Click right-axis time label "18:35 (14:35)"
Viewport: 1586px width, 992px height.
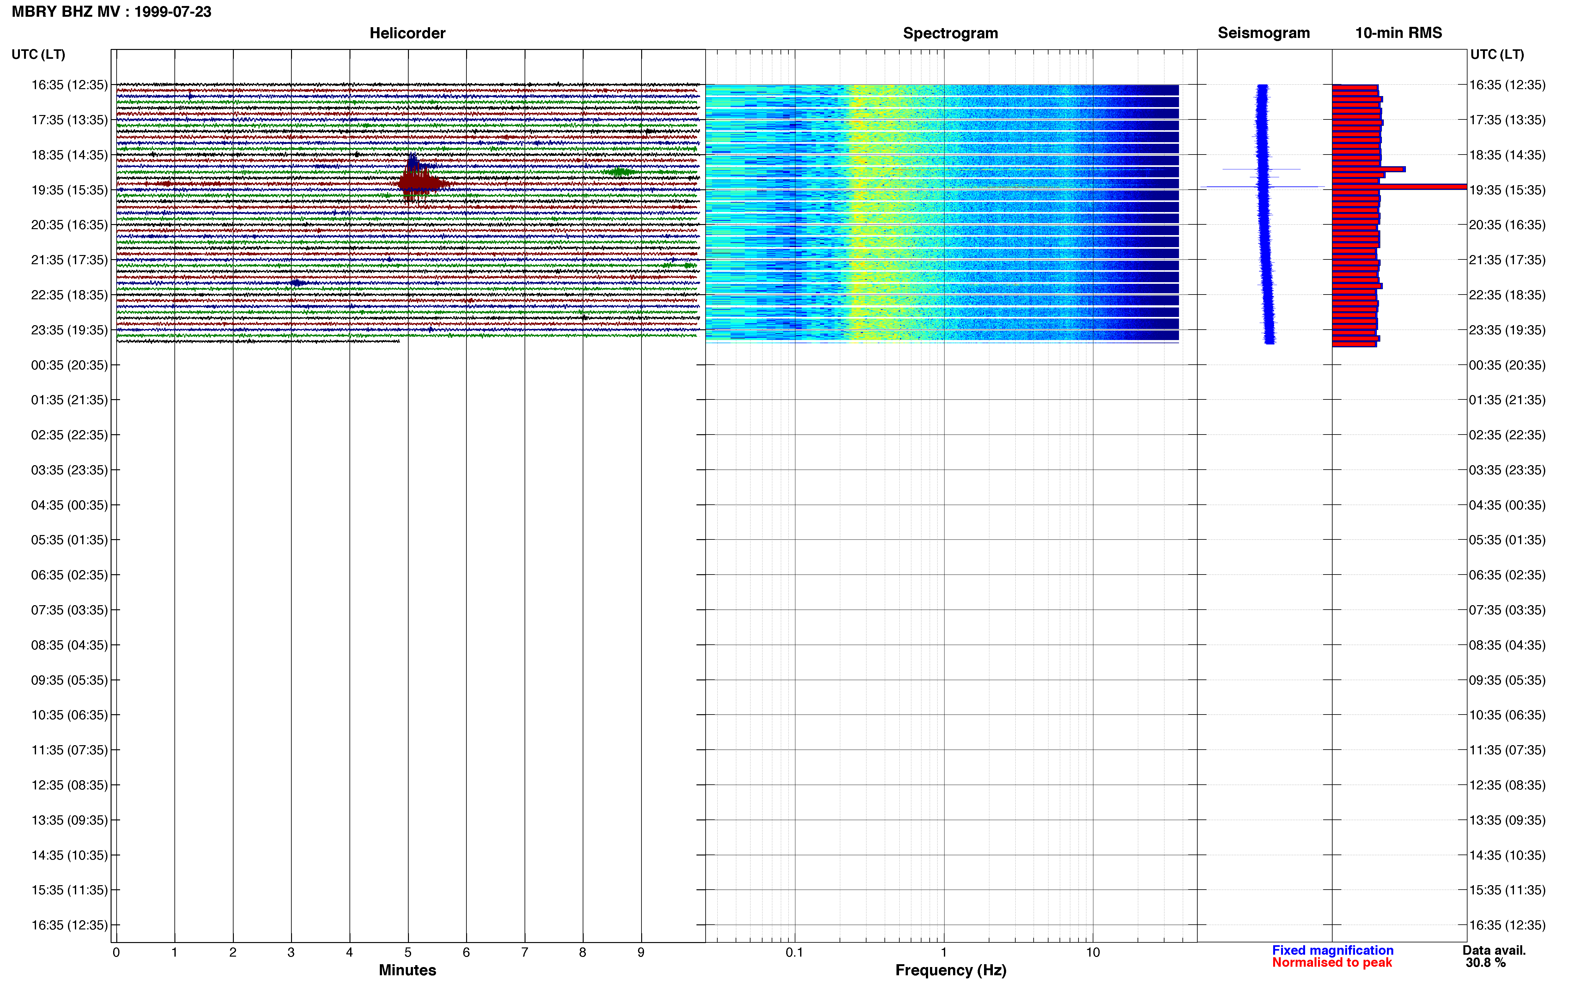pos(1507,155)
